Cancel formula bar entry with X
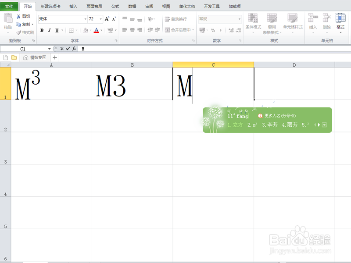 click(x=62, y=49)
